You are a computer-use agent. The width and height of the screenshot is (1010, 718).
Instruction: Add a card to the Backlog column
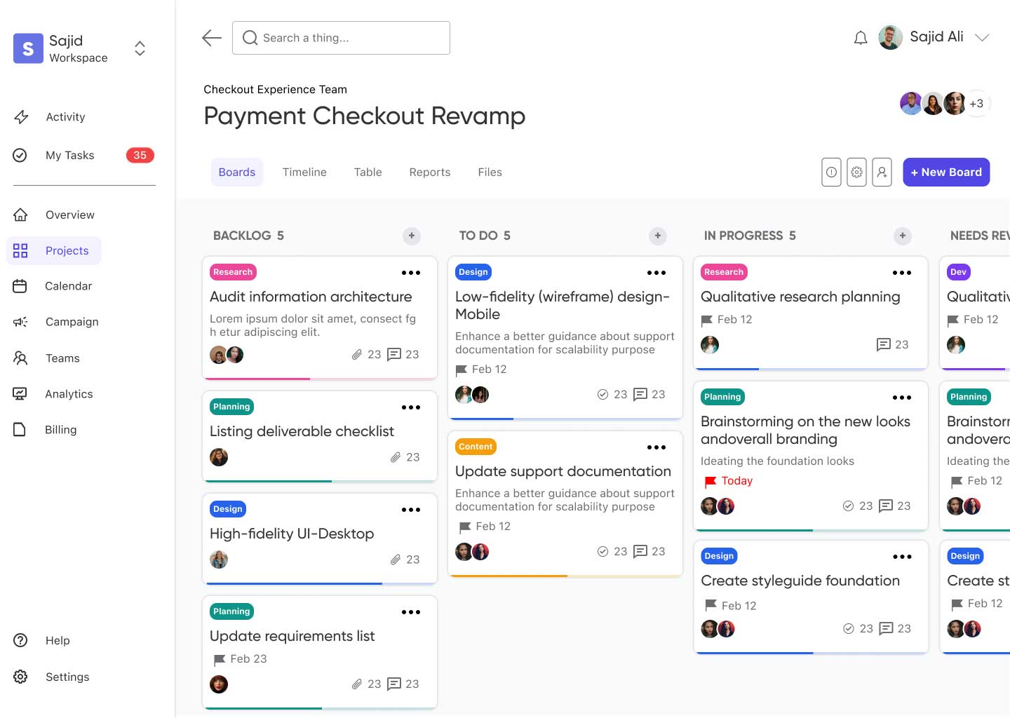[412, 236]
